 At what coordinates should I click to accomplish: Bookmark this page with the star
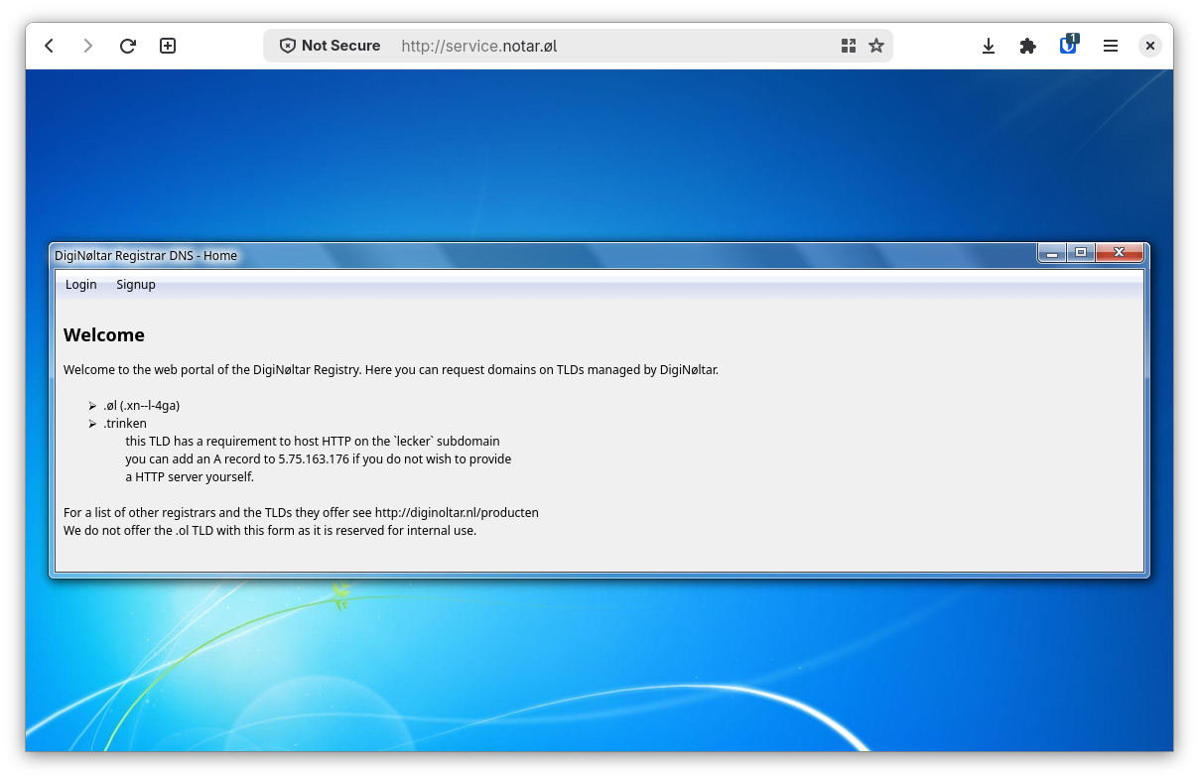[x=876, y=46]
